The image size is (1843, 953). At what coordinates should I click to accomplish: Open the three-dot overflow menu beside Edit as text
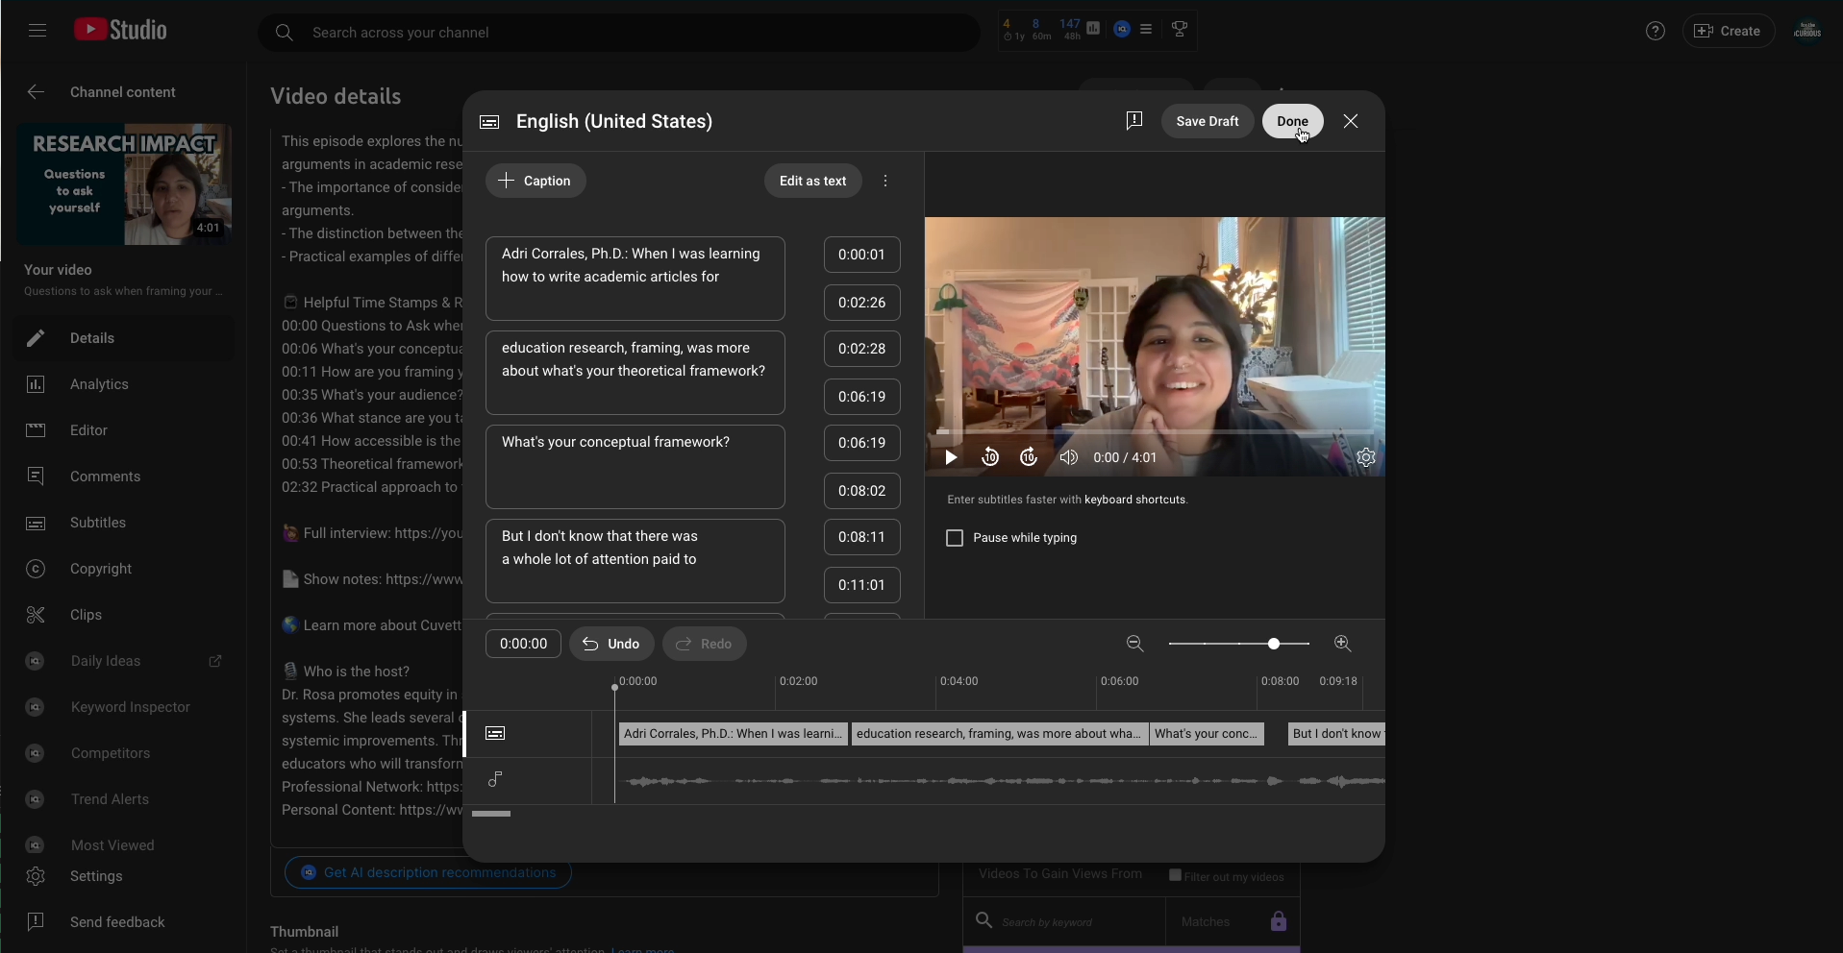(x=884, y=181)
